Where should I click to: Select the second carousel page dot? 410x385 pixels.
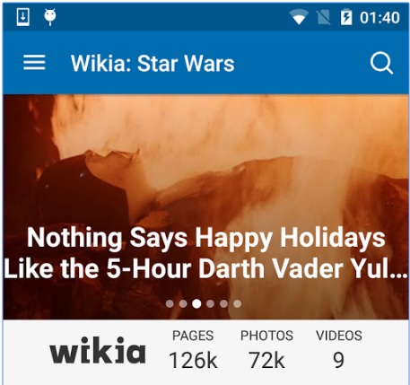click(x=183, y=303)
